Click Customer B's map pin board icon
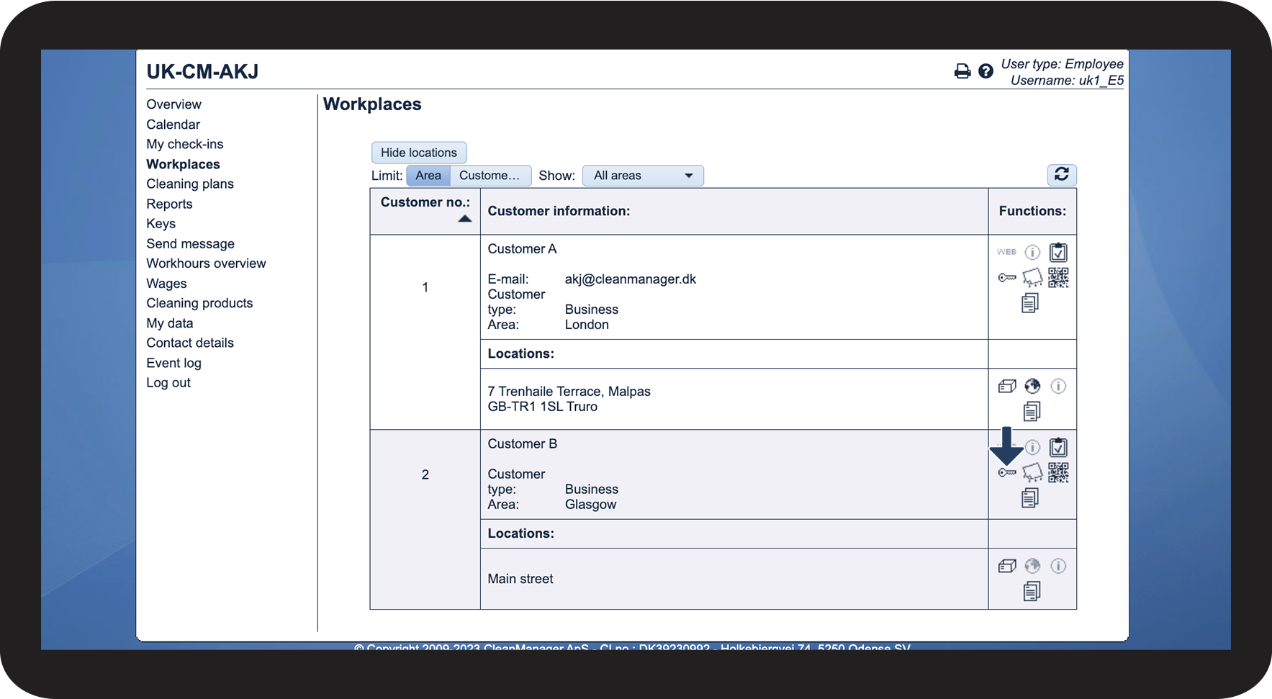This screenshot has width=1272, height=699. click(x=1032, y=472)
